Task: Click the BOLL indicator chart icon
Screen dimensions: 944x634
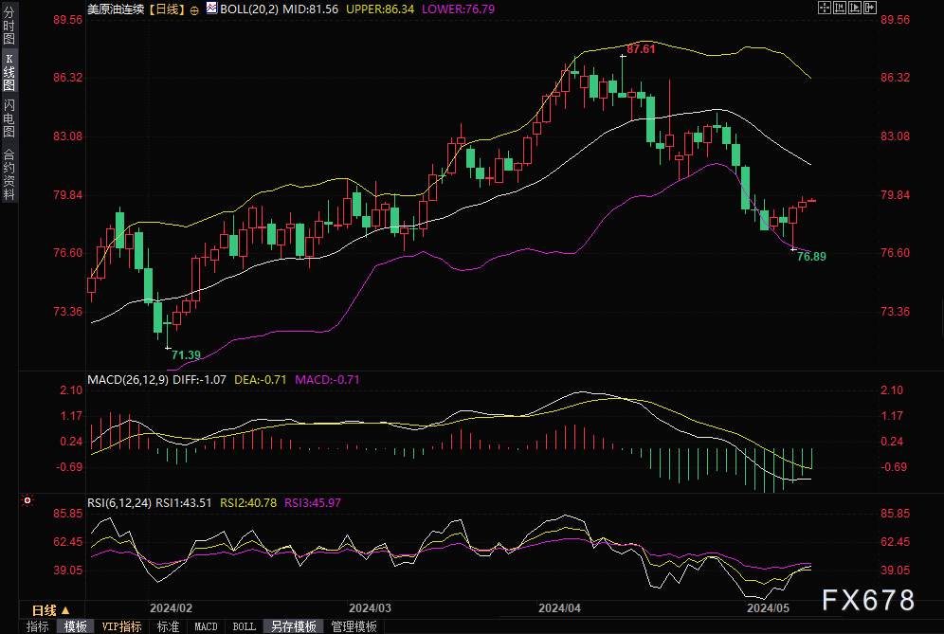Action: click(211, 9)
